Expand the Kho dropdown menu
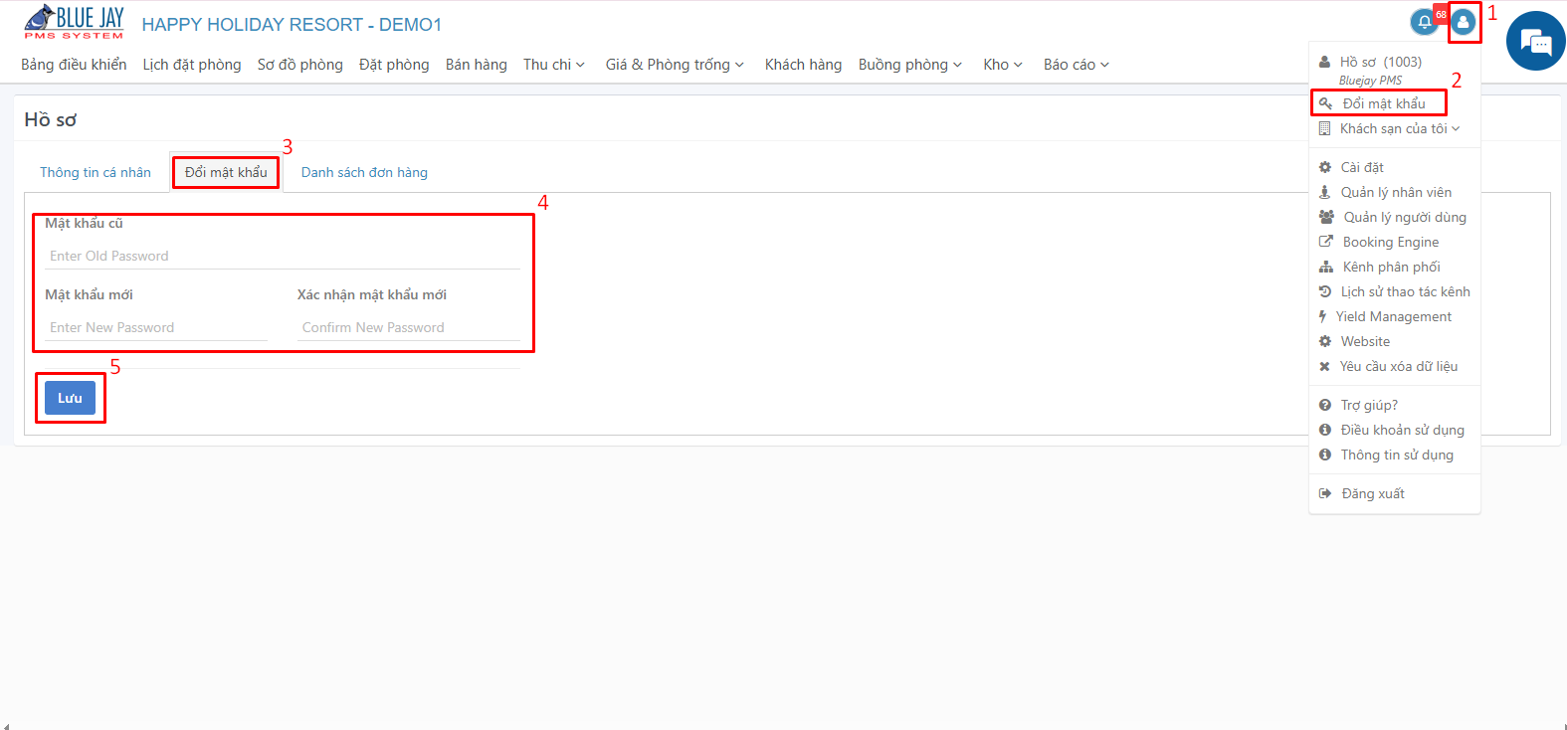1567x730 pixels. [1003, 65]
